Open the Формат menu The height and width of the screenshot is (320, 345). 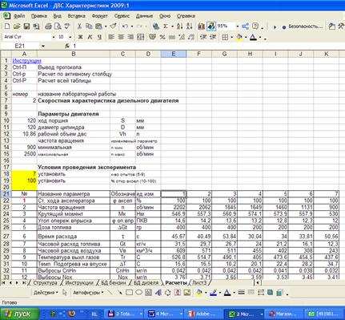[x=99, y=16]
